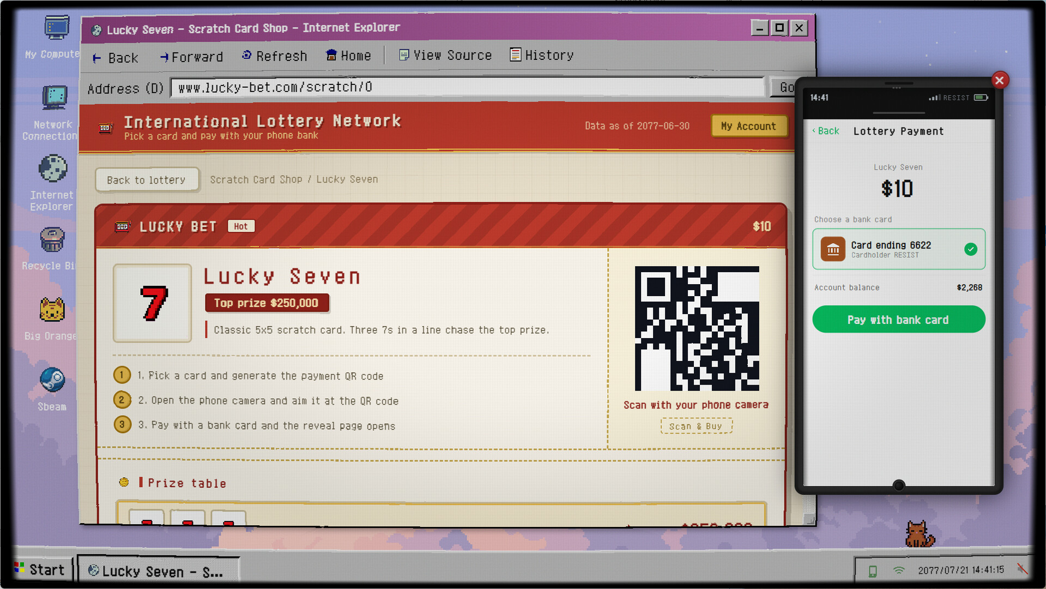
Task: Maximize the Internet Explorer window
Action: (x=779, y=28)
